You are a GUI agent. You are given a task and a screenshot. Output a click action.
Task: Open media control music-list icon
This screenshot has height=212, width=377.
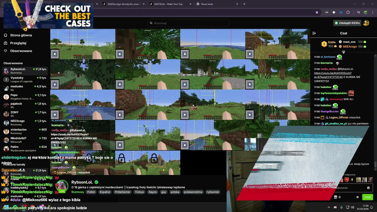(x=358, y=12)
